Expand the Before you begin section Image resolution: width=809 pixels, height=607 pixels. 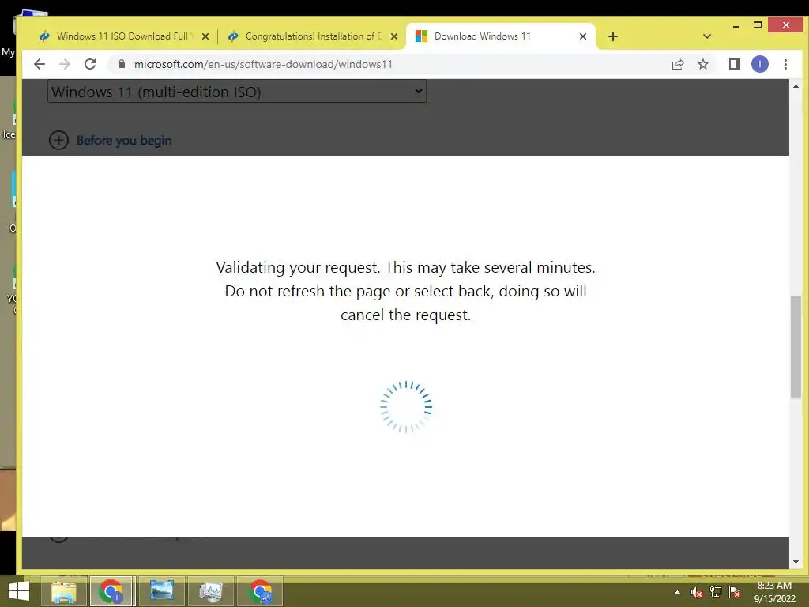58,140
